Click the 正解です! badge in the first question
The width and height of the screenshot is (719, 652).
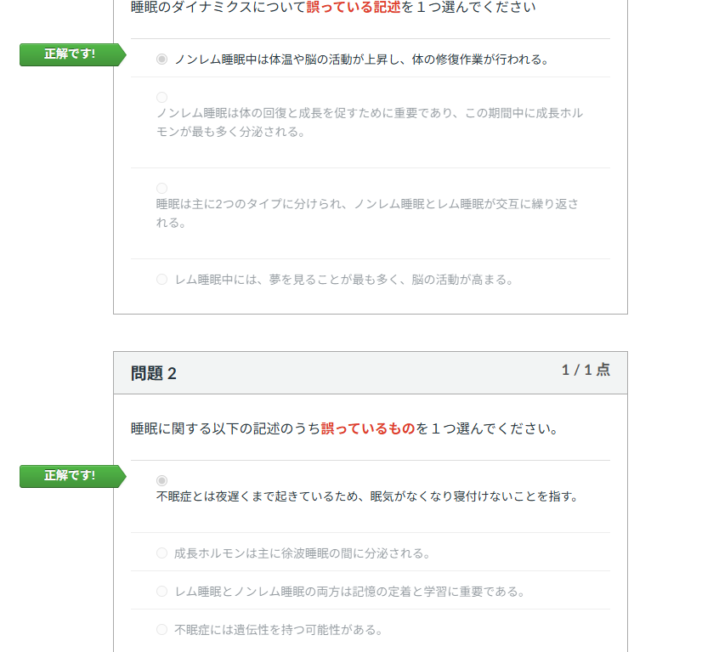click(x=71, y=54)
